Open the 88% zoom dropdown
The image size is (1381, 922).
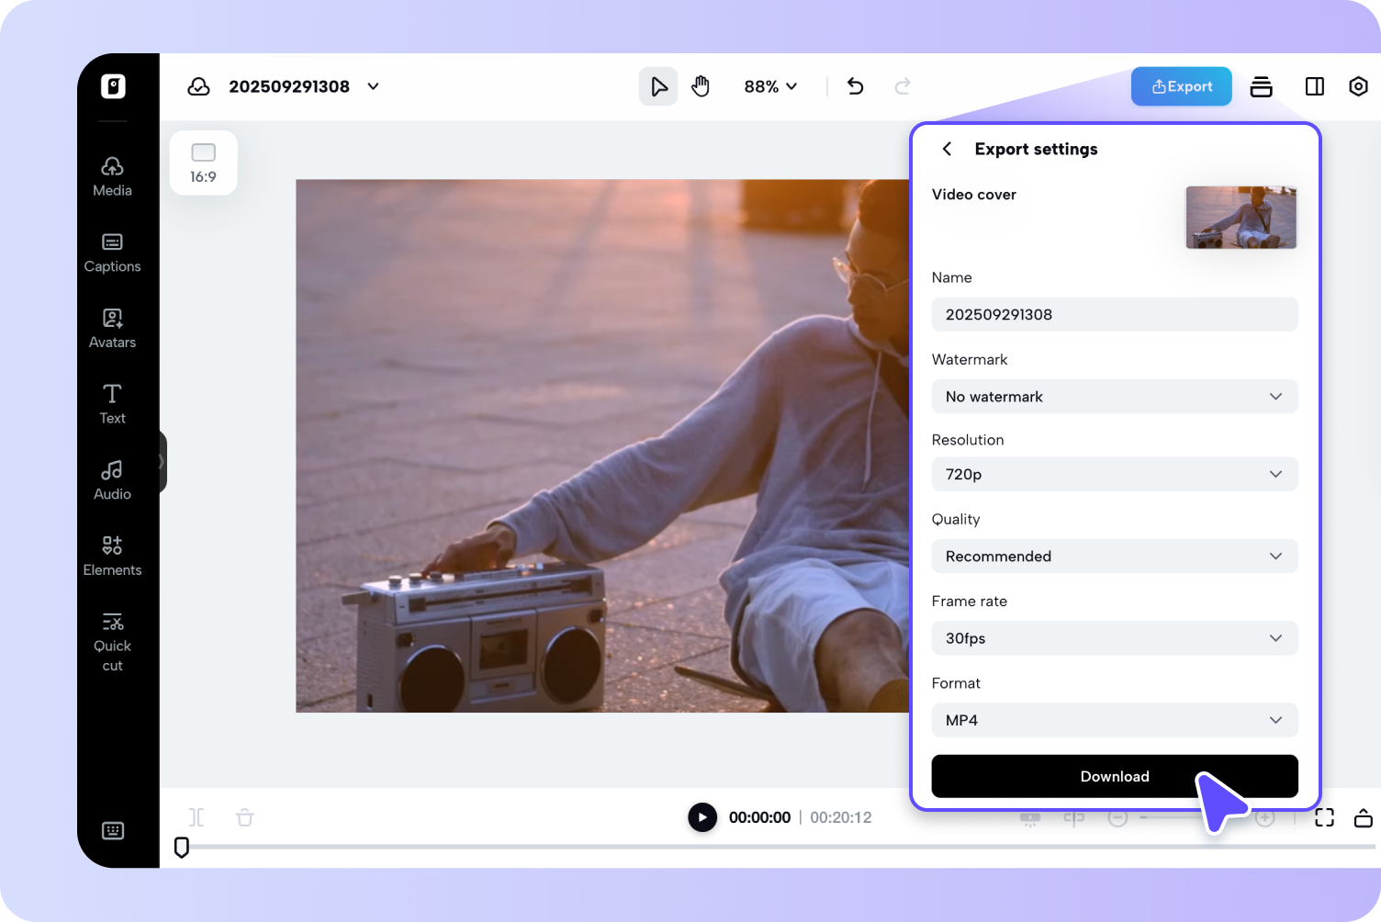click(770, 86)
